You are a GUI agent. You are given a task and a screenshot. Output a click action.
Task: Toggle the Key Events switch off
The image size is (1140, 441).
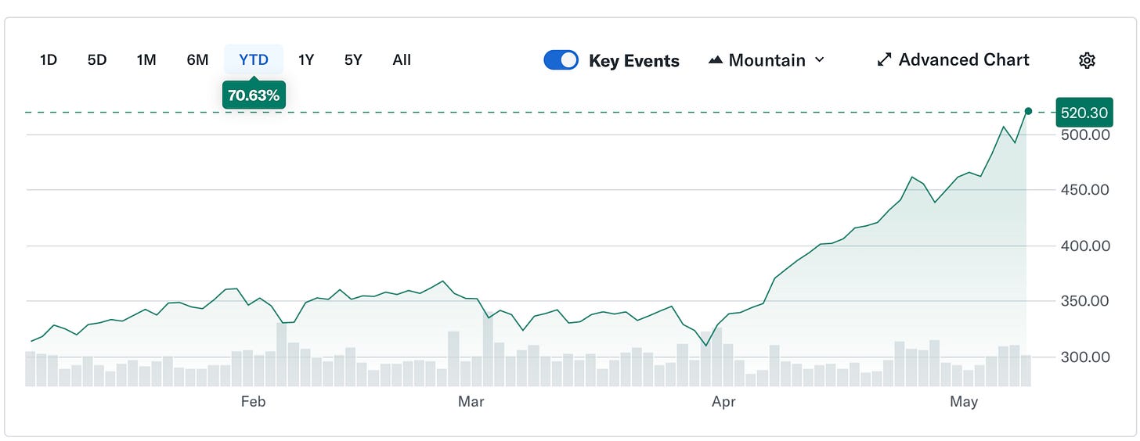pos(561,60)
